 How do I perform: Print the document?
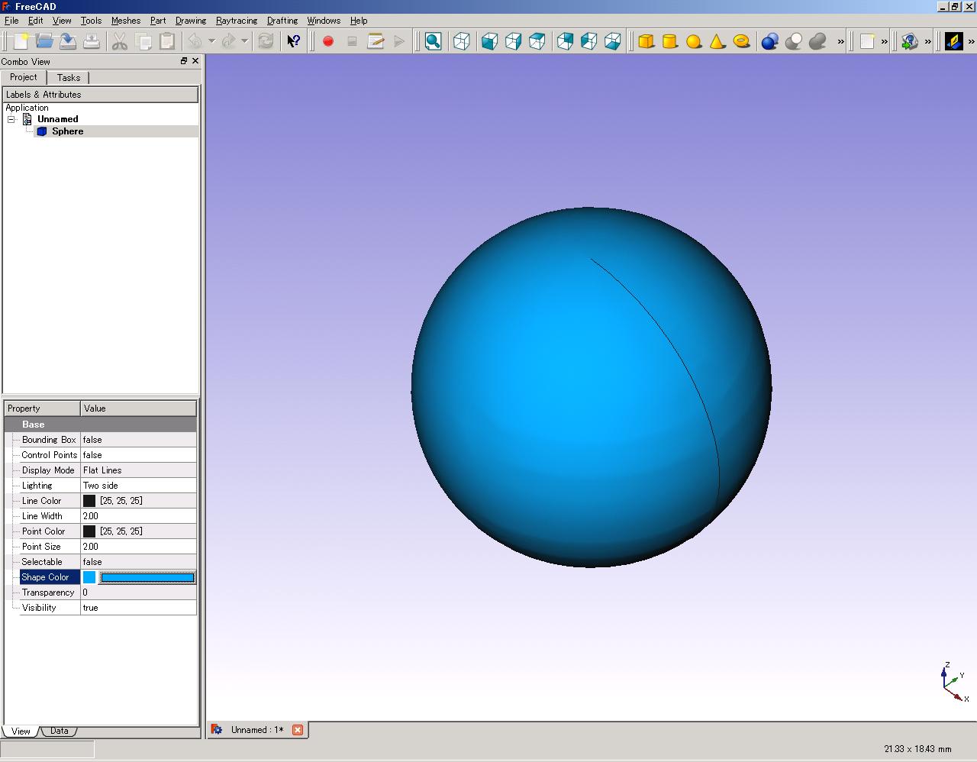tap(92, 41)
